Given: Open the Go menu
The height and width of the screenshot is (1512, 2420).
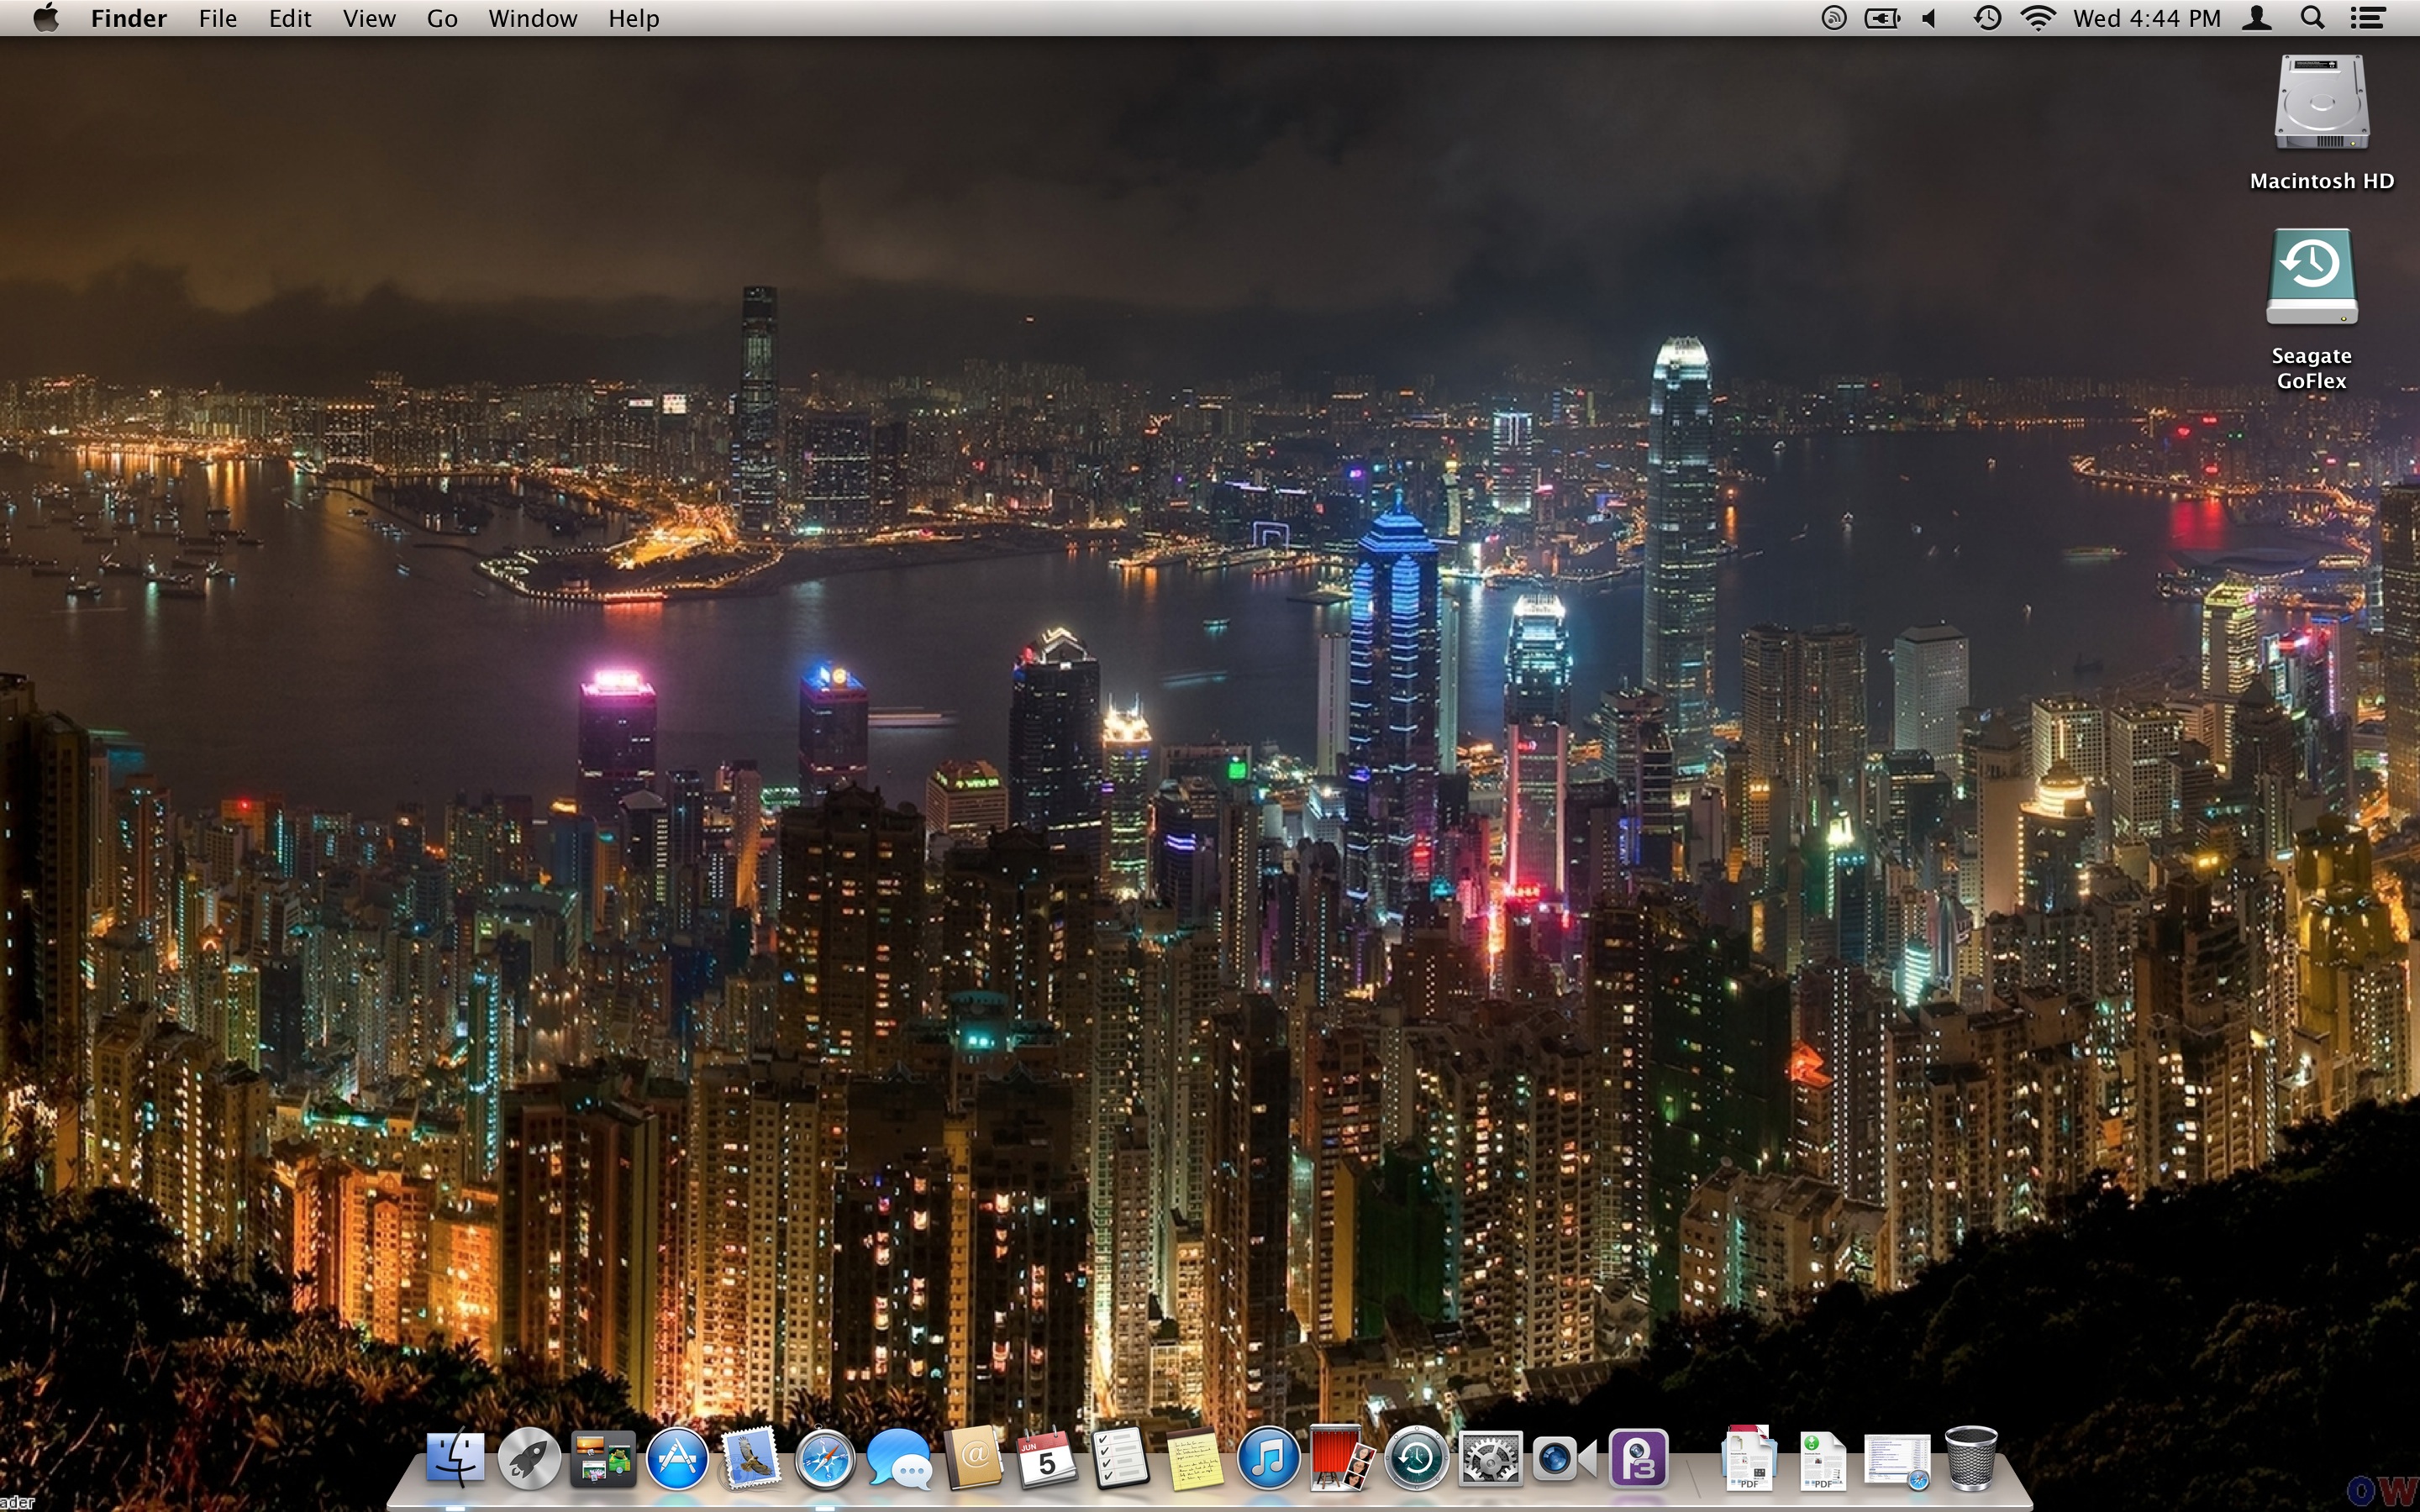Looking at the screenshot, I should coord(442,18).
